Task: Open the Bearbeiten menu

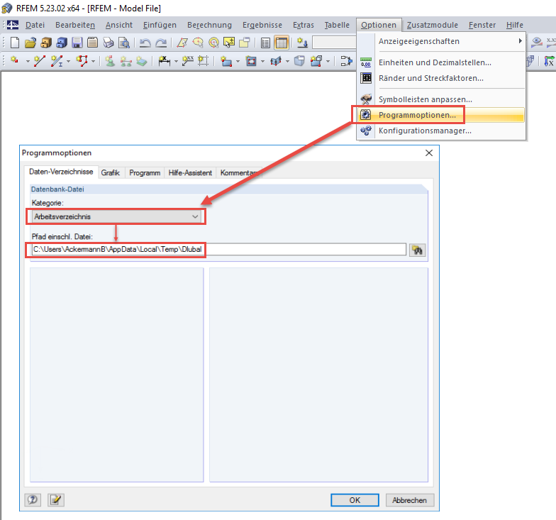Action: [75, 25]
